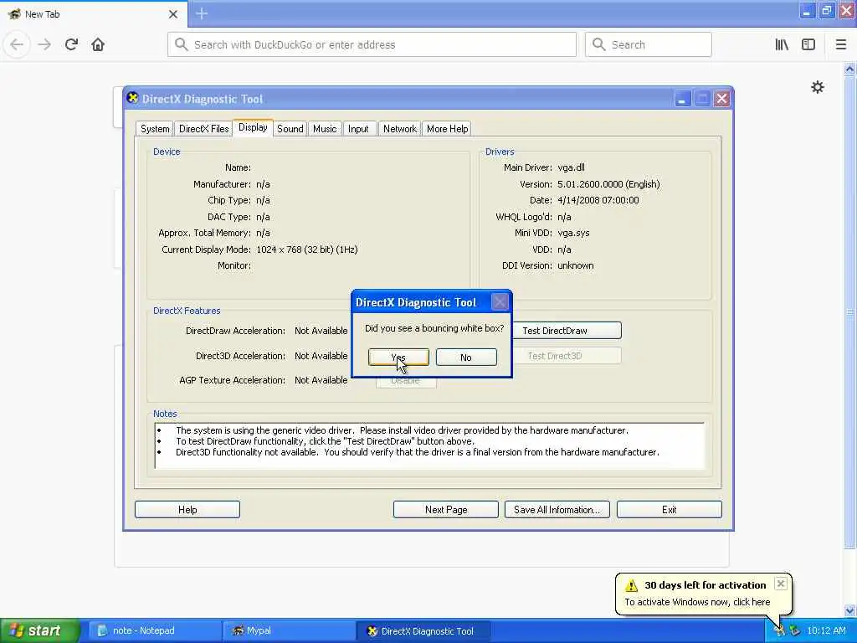Minimize the DirectX Diagnostic Tool window
This screenshot has width=857, height=643.
click(x=682, y=99)
